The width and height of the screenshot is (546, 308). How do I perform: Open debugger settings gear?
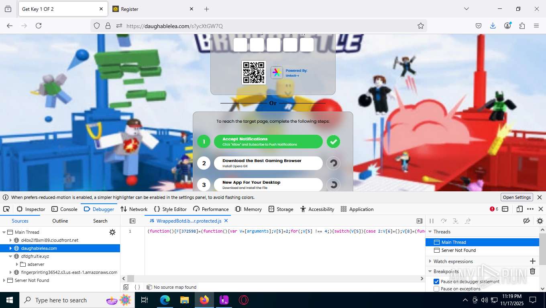pyautogui.click(x=540, y=221)
